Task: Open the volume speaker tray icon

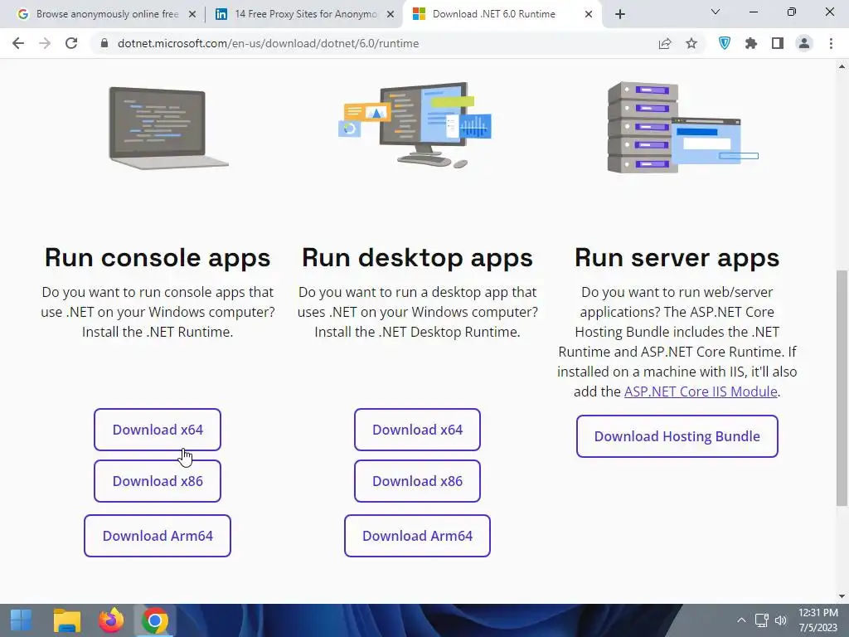Action: tap(780, 620)
